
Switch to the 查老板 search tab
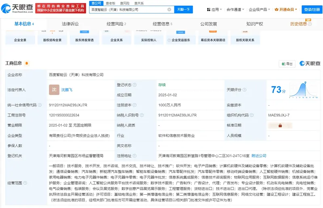(110, 3)
